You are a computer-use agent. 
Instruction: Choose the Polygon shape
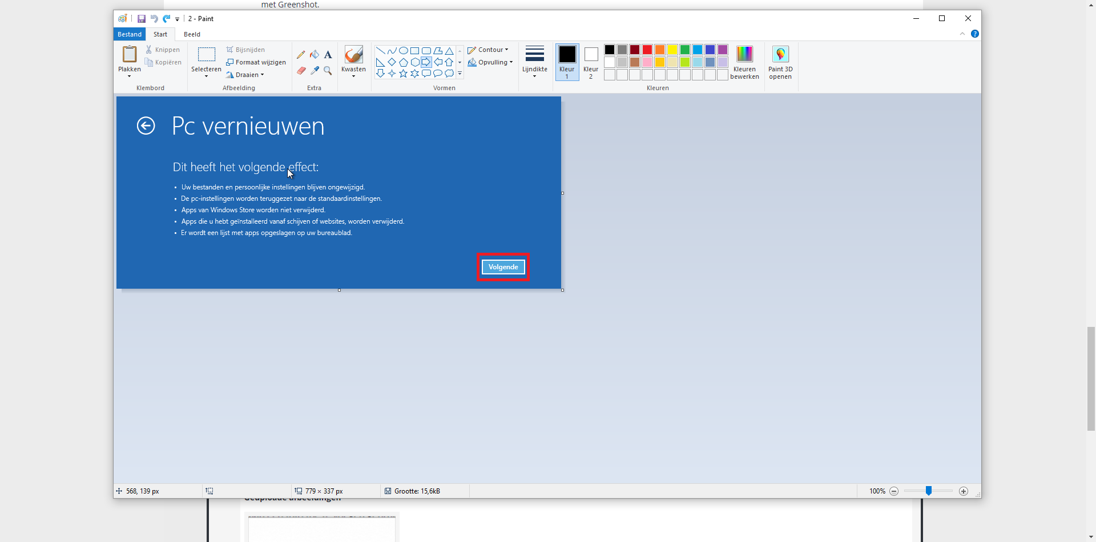coord(438,51)
